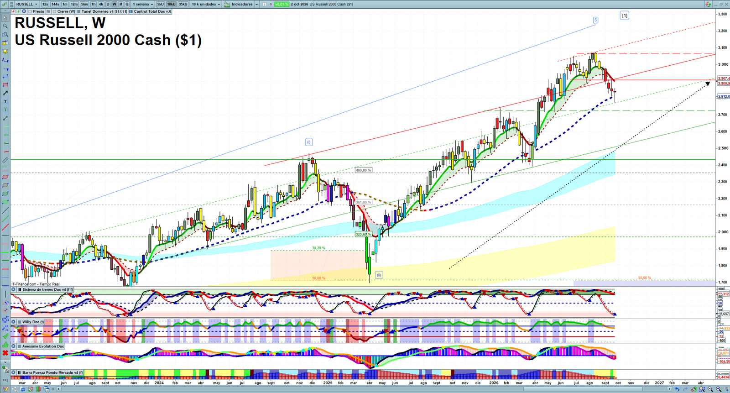Select the quarterly Q timeframe

click(x=127, y=4)
